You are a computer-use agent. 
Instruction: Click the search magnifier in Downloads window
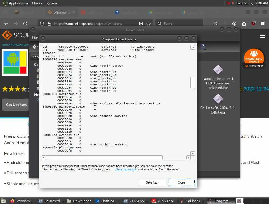tap(204, 47)
